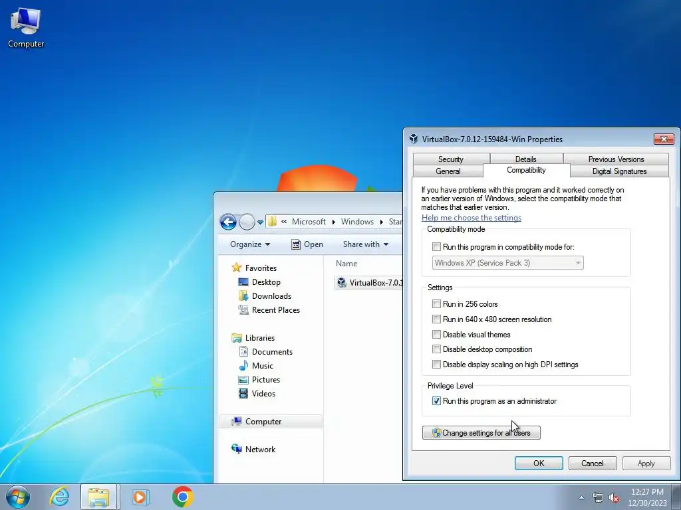Viewport: 681px width, 510px height.
Task: Check Disable desktop composition
Action: coord(436,349)
